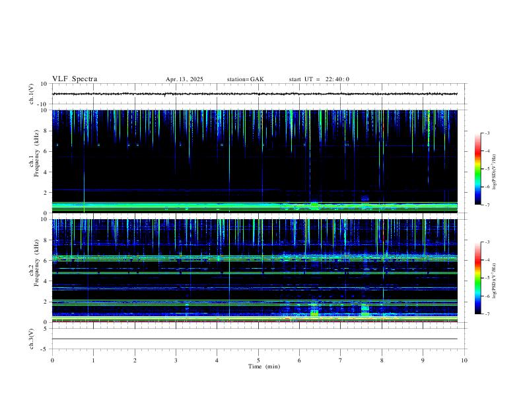
Task: Click time axis tick label "1"
Action: pos(93,360)
